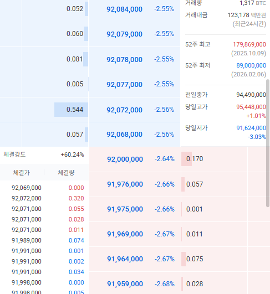Select bid price 91,964,000
The height and width of the screenshot is (294, 270).
tap(125, 259)
